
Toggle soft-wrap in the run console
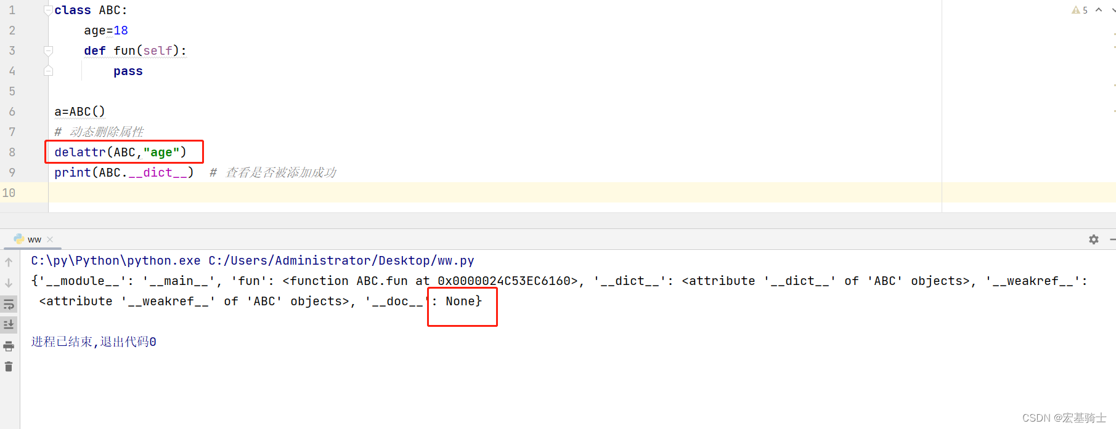click(9, 304)
